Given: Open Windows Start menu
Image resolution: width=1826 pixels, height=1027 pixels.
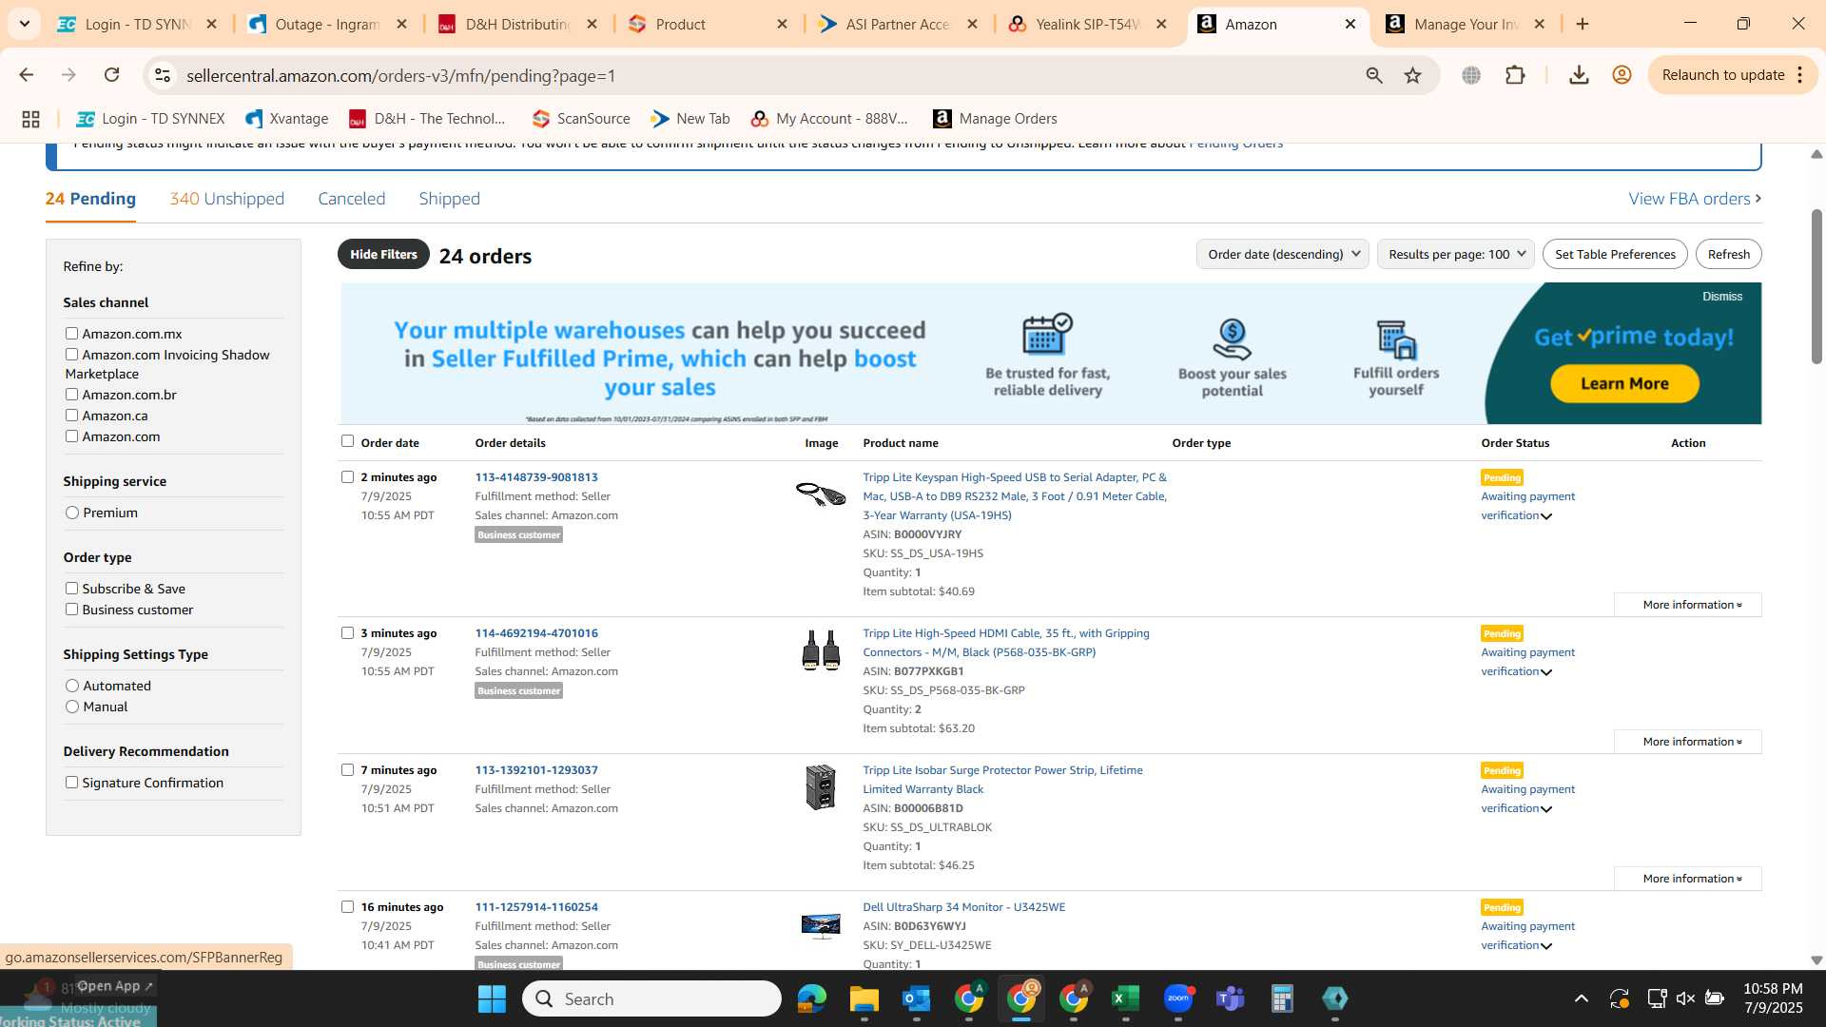Looking at the screenshot, I should tap(492, 998).
